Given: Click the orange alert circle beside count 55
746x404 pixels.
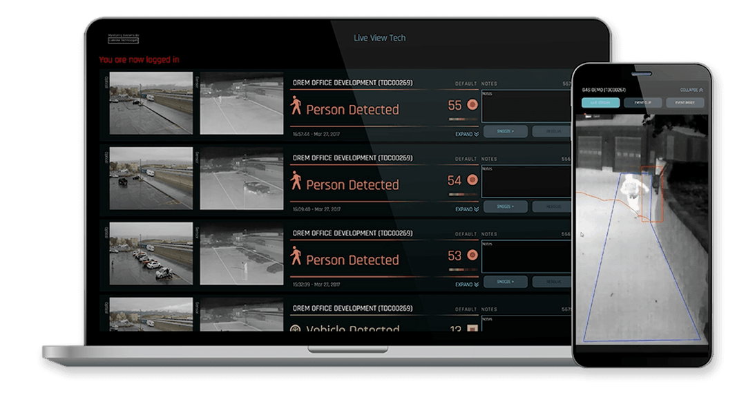Looking at the screenshot, I should click(x=472, y=104).
